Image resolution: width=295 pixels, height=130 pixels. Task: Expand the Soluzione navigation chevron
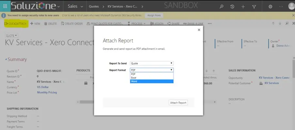point(58,7)
